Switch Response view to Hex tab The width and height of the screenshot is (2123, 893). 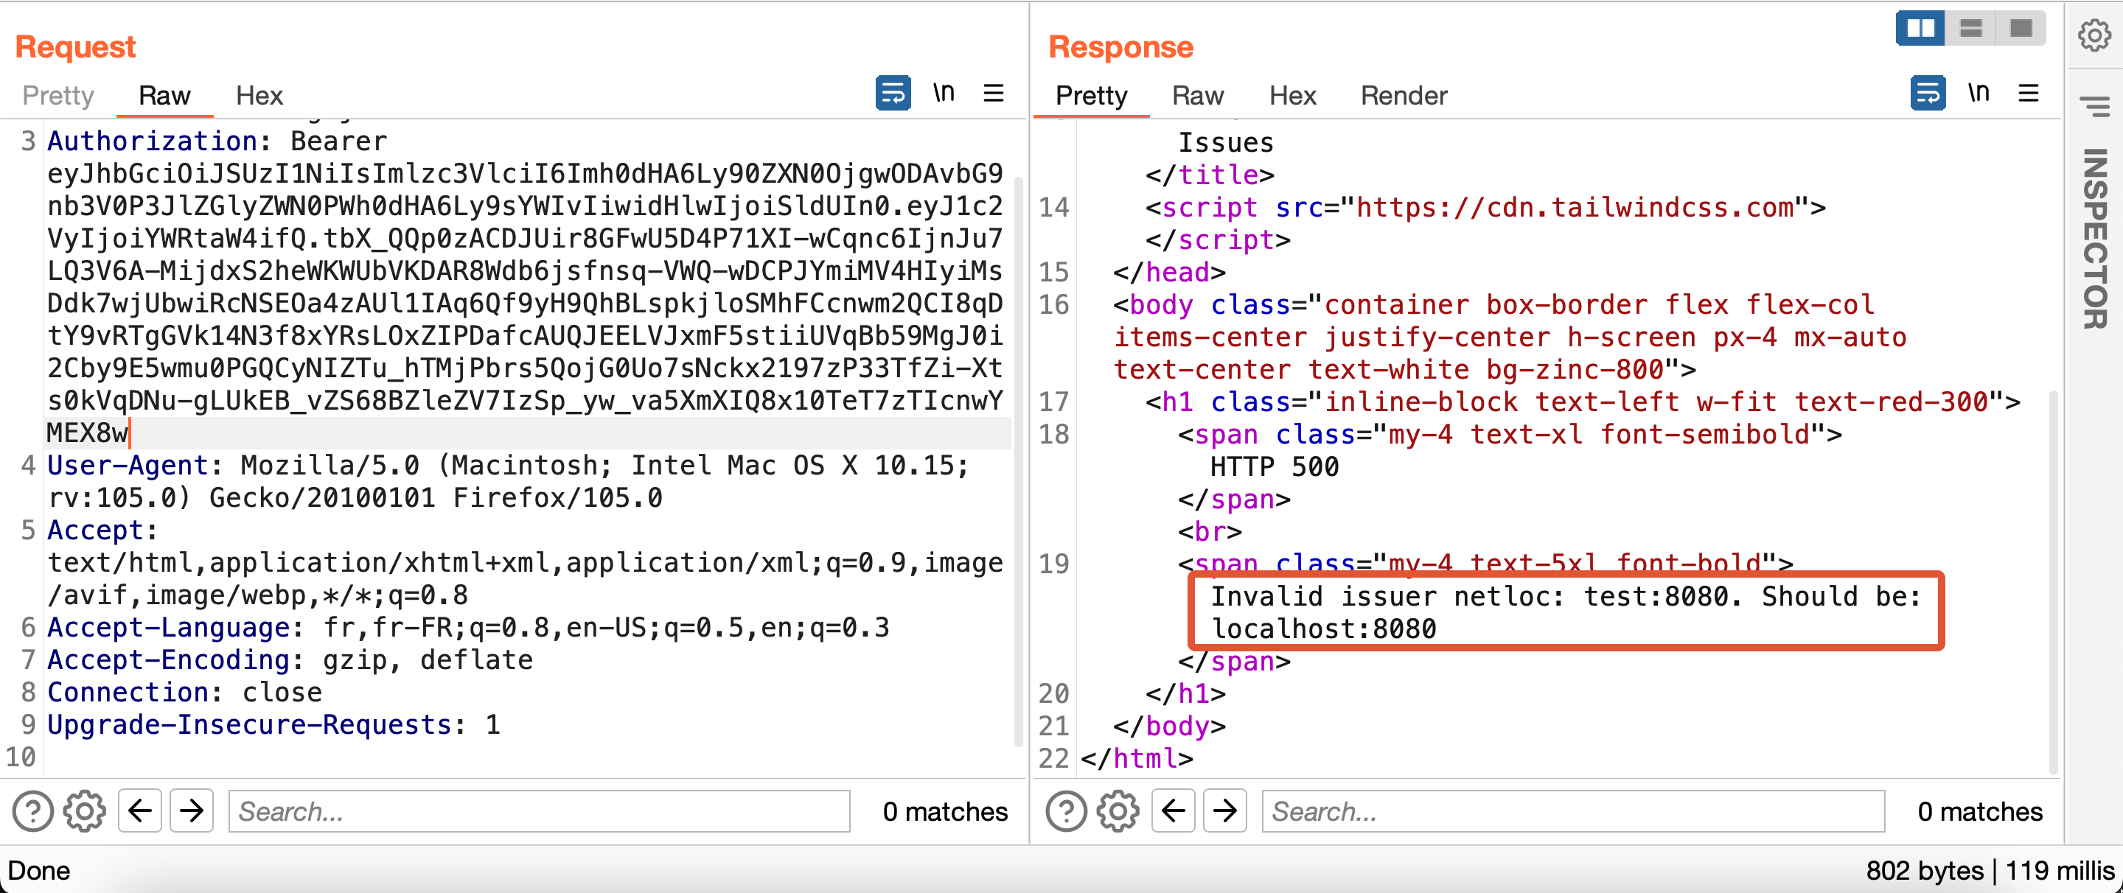pyautogui.click(x=1292, y=96)
